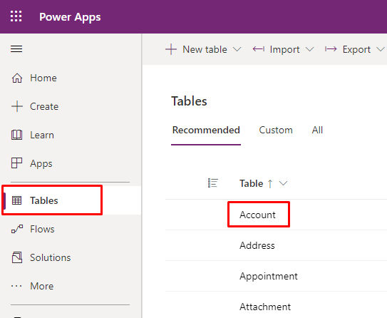Viewport: 387px width, 318px height.
Task: Select Apps label in the sidebar
Action: click(x=41, y=164)
